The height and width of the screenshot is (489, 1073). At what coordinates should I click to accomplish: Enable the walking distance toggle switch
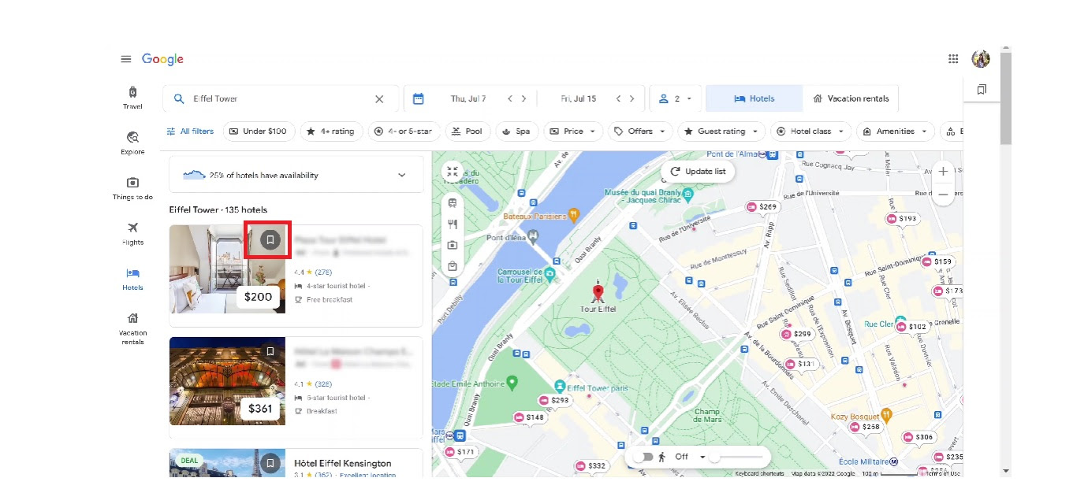pos(643,457)
